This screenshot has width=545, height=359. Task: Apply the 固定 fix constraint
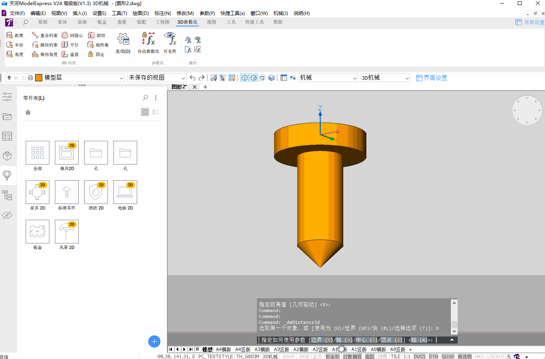(96, 54)
